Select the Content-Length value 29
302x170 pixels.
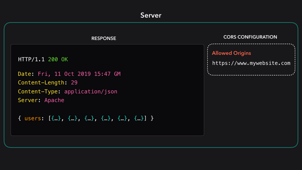74,83
